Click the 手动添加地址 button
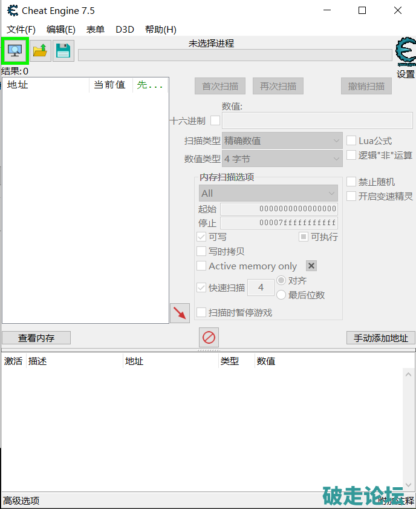The height and width of the screenshot is (509, 416). [380, 338]
